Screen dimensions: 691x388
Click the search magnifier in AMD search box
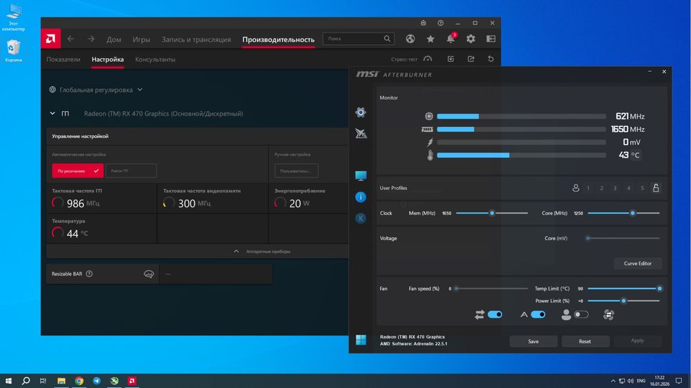(387, 39)
